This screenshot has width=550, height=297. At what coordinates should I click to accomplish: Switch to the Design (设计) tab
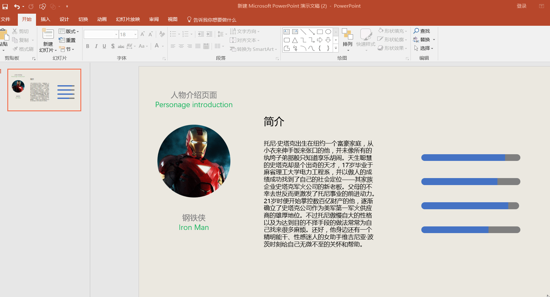[x=64, y=19]
